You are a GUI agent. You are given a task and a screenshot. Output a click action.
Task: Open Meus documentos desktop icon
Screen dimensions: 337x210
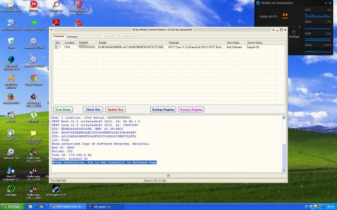point(11,6)
